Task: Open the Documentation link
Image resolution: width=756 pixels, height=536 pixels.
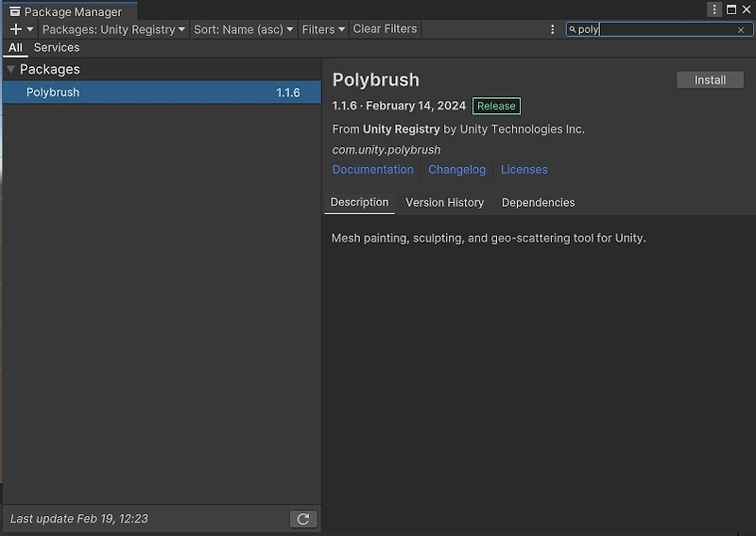Action: click(x=372, y=170)
